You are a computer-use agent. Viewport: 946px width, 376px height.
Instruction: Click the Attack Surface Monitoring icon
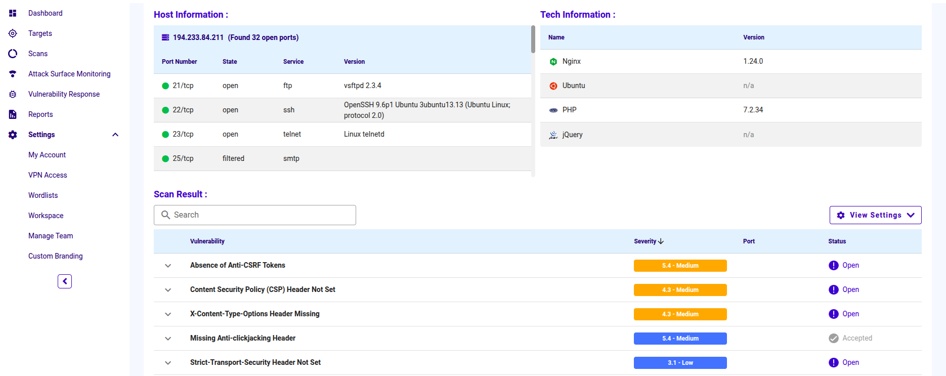click(13, 74)
